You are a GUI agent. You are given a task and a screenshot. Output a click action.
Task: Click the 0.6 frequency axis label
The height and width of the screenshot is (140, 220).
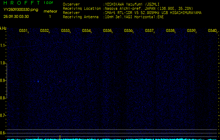(x=3, y=133)
